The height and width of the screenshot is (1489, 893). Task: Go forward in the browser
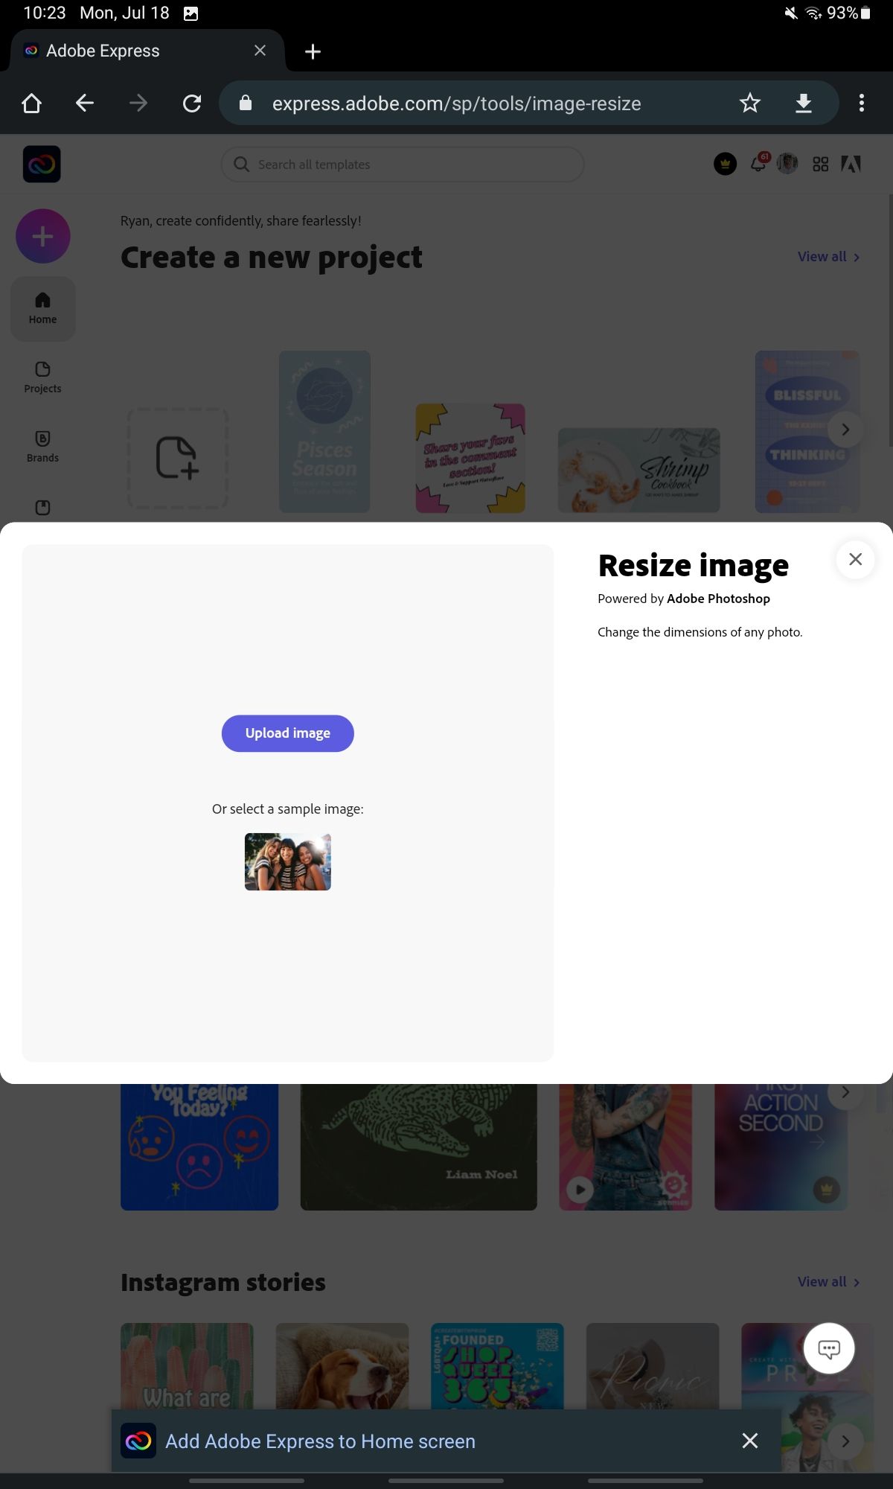[138, 103]
